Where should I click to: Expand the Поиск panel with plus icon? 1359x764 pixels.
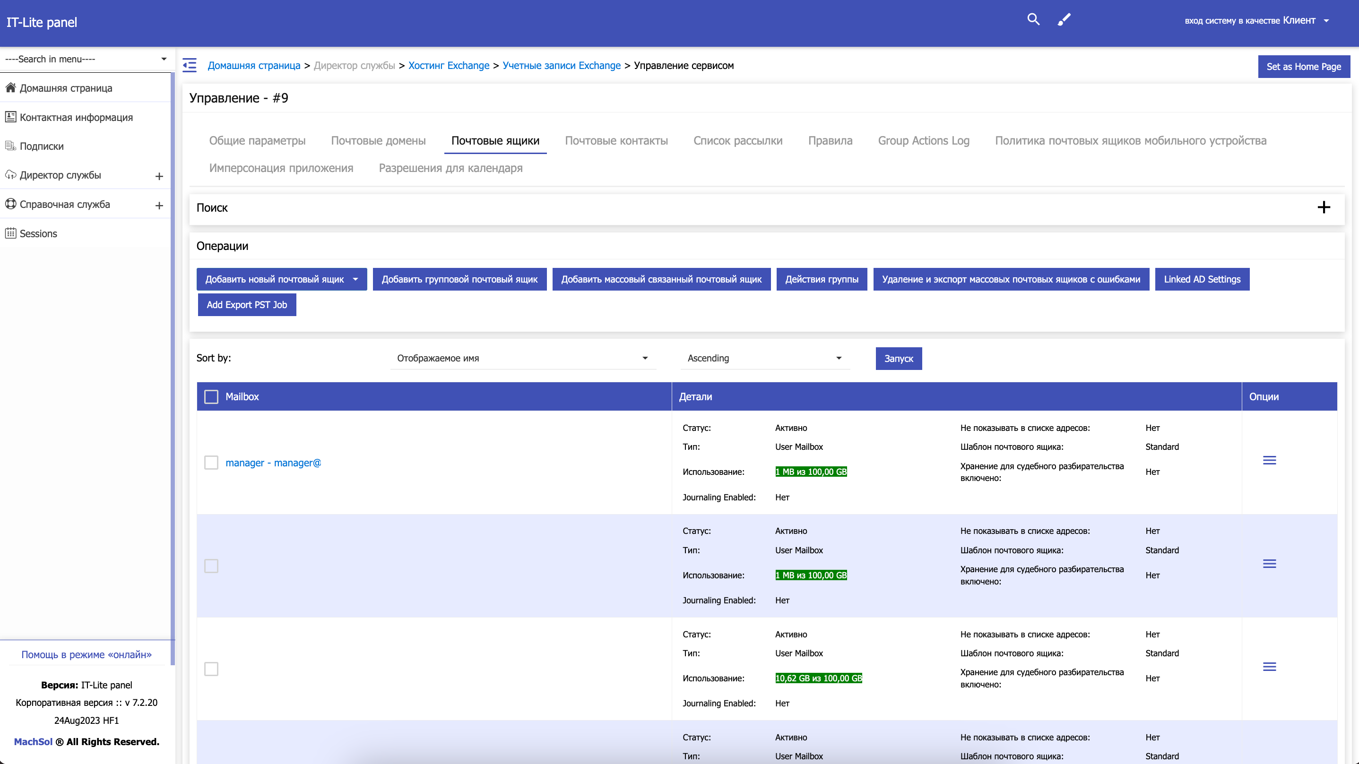coord(1324,207)
